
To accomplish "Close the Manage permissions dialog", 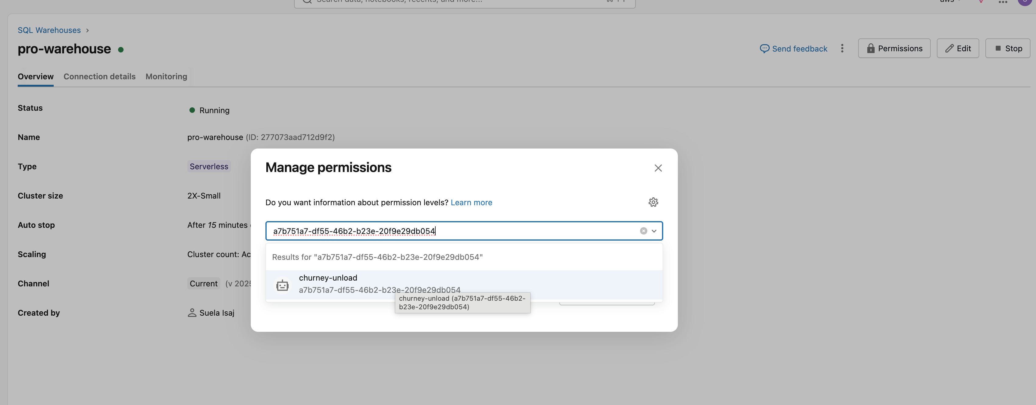I will [x=658, y=168].
